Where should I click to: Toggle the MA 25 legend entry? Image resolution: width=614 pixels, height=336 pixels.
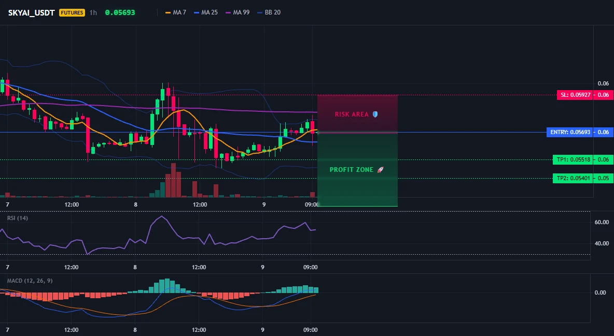(205, 12)
